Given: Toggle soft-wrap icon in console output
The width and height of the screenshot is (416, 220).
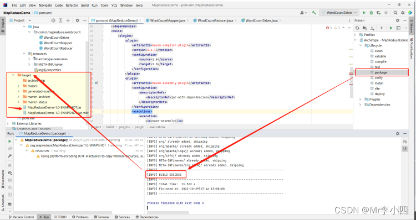Looking at the screenshot, I should tap(404, 141).
